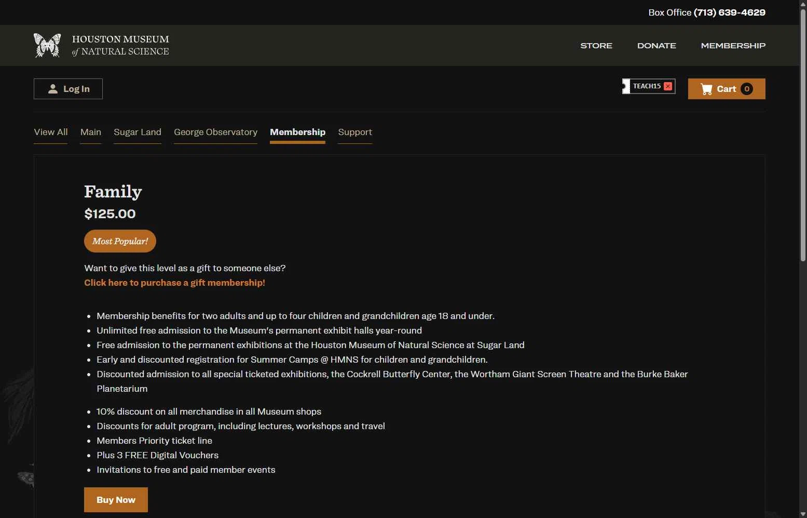Click the 'Discounted admission to all special ticketed exhibitions' line
Image resolution: width=807 pixels, height=518 pixels.
(392, 381)
